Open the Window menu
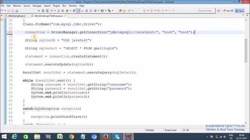The image size is (250, 140). coord(73,6)
